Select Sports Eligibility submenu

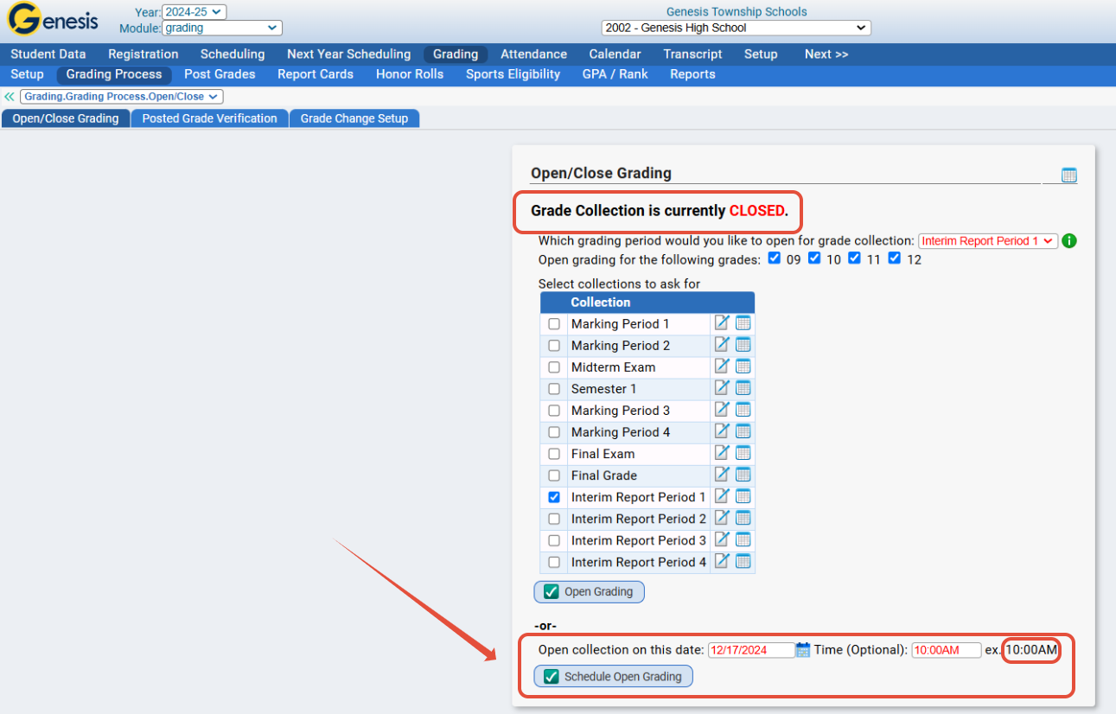[x=513, y=74]
